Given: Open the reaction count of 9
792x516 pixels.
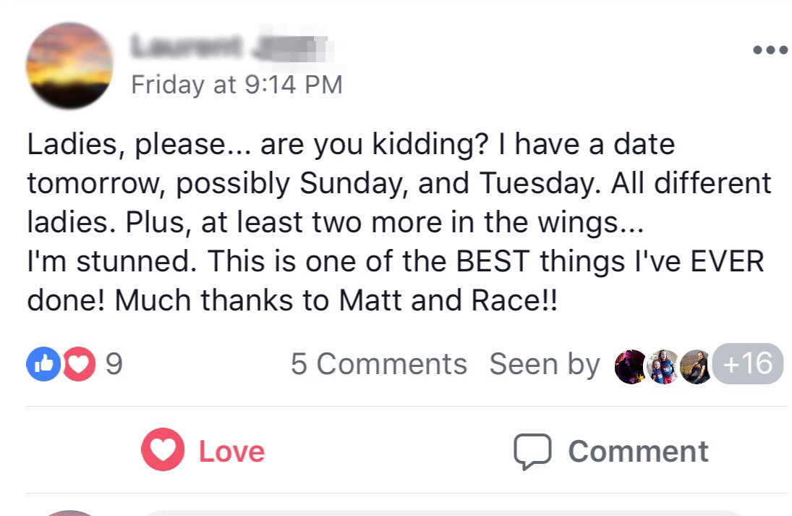Looking at the screenshot, I should [114, 364].
